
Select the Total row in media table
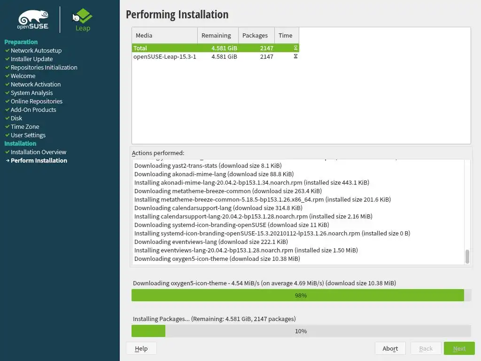tap(215, 48)
